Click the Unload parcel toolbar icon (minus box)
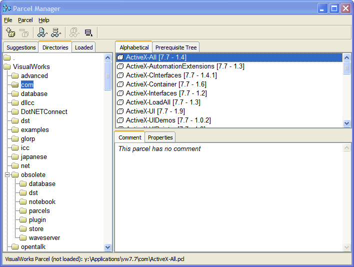The image size is (354, 267). click(x=24, y=32)
